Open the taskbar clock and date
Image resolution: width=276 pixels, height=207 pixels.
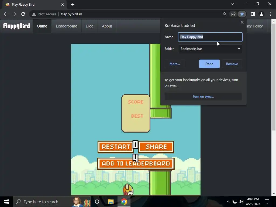[x=253, y=202]
